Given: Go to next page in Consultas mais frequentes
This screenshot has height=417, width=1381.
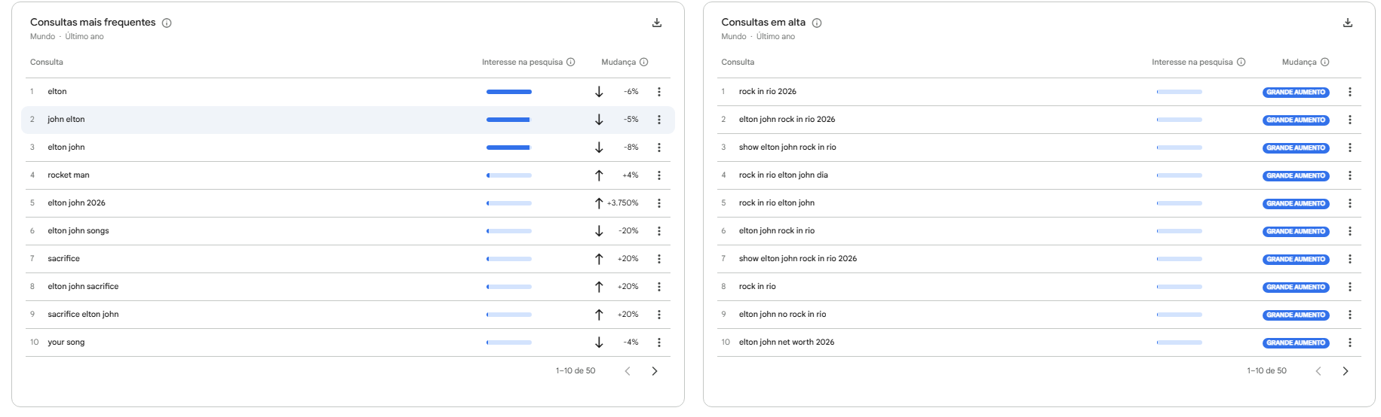Looking at the screenshot, I should (655, 371).
